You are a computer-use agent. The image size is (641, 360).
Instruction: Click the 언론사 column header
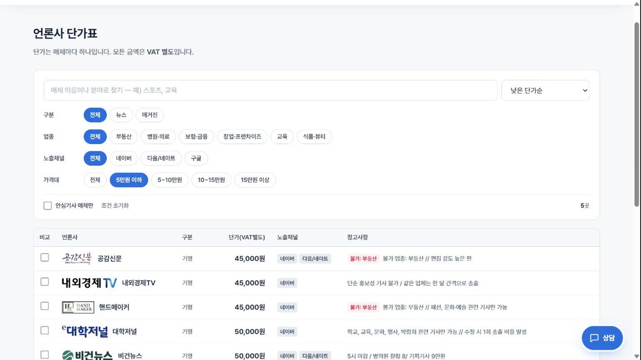pyautogui.click(x=70, y=237)
